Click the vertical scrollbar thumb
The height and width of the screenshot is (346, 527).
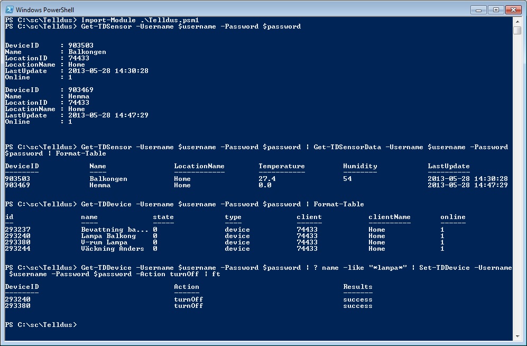pos(517,30)
